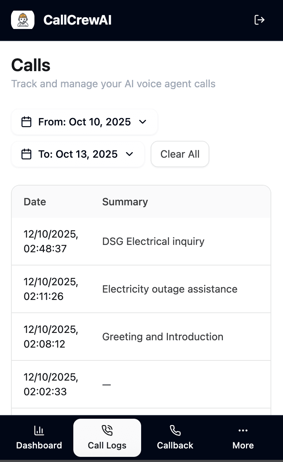Click the CallCrewAI brand name
Image resolution: width=283 pixels, height=462 pixels.
coord(77,20)
